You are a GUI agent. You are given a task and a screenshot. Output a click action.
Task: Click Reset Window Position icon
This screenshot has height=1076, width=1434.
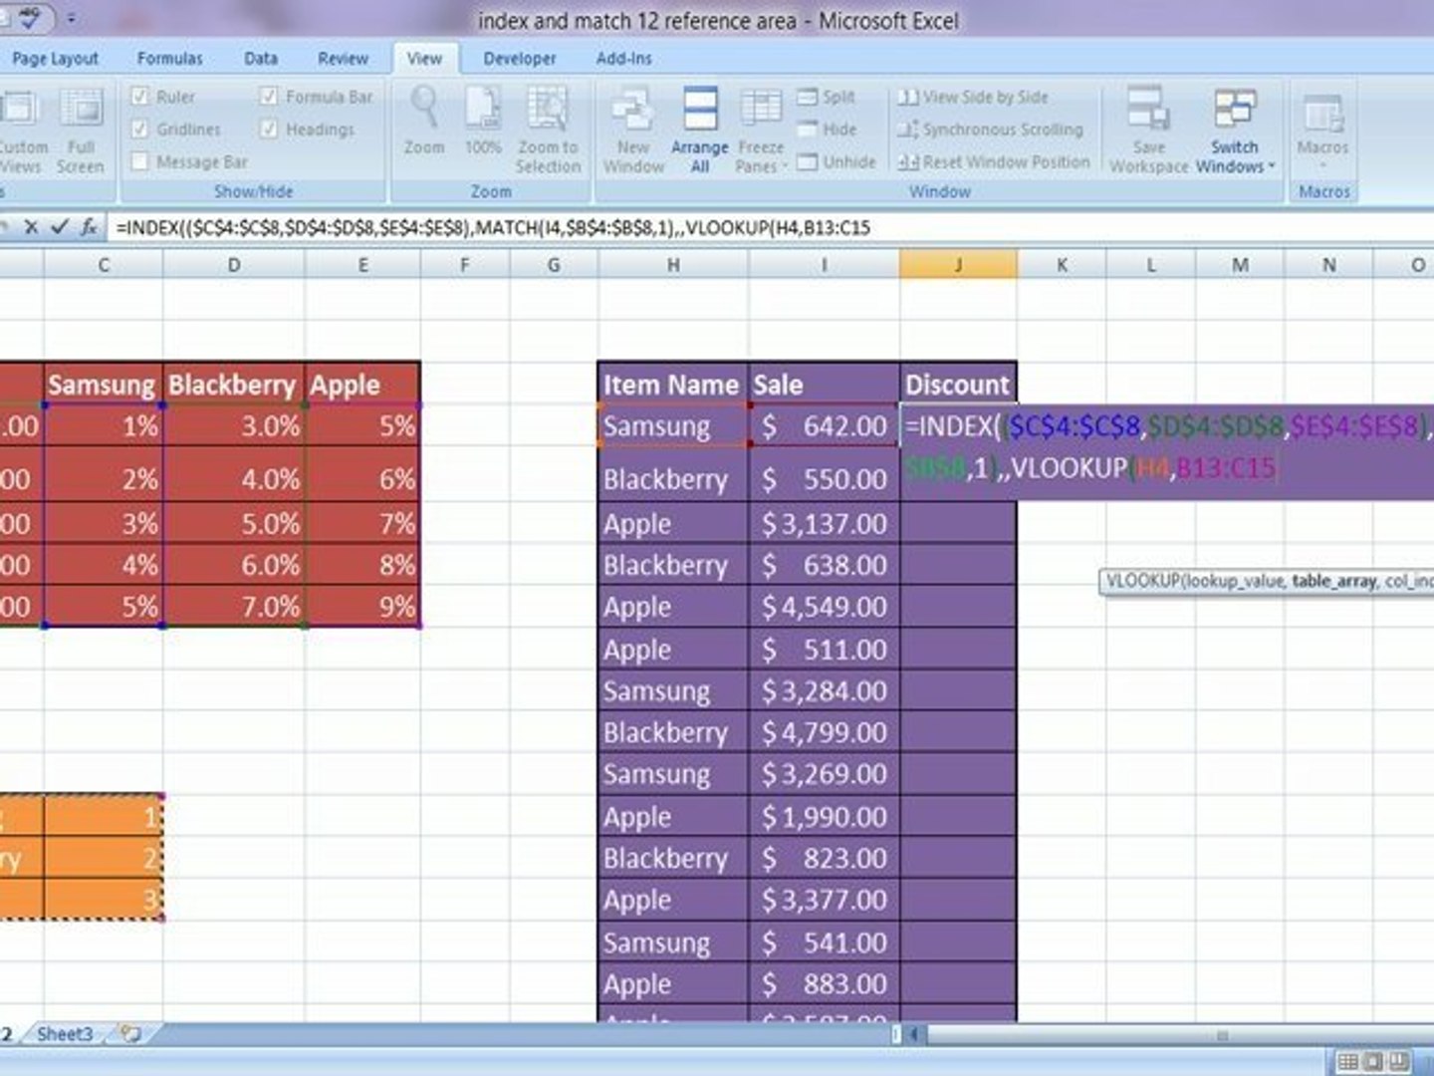(x=907, y=161)
